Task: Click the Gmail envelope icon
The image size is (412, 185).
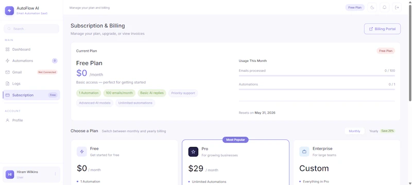Action: (7, 72)
